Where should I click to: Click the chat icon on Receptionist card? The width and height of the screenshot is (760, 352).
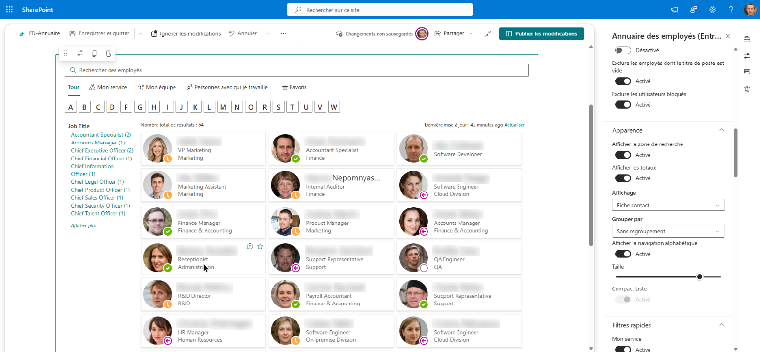coord(250,246)
